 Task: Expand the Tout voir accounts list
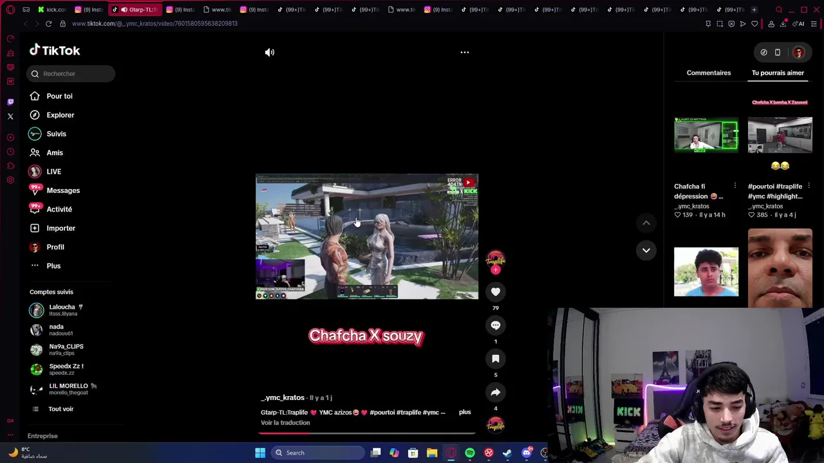61,409
